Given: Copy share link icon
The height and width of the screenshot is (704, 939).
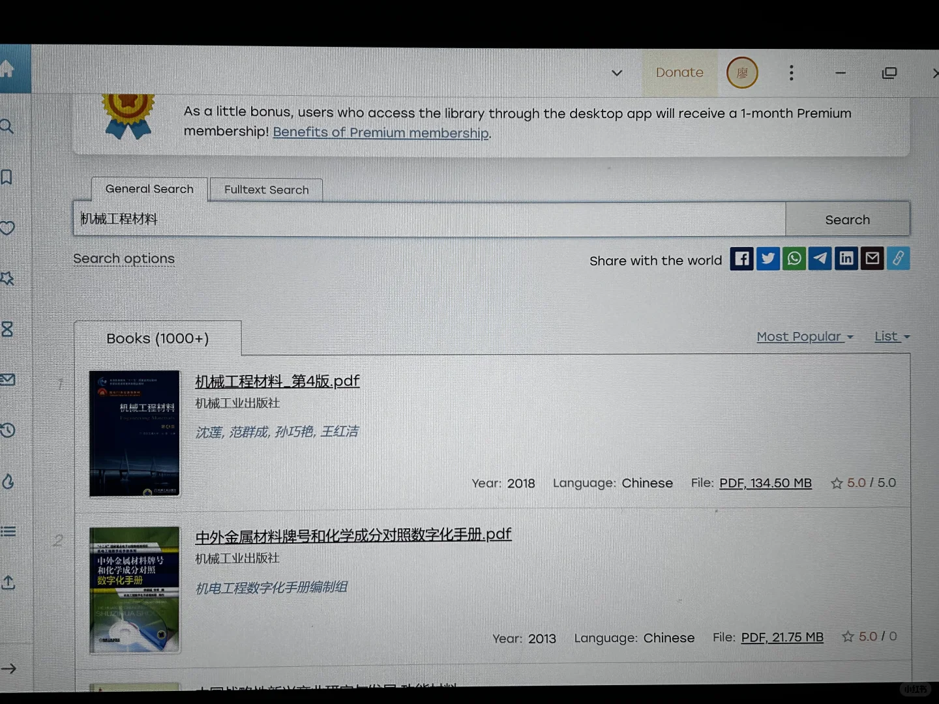Looking at the screenshot, I should 898,259.
